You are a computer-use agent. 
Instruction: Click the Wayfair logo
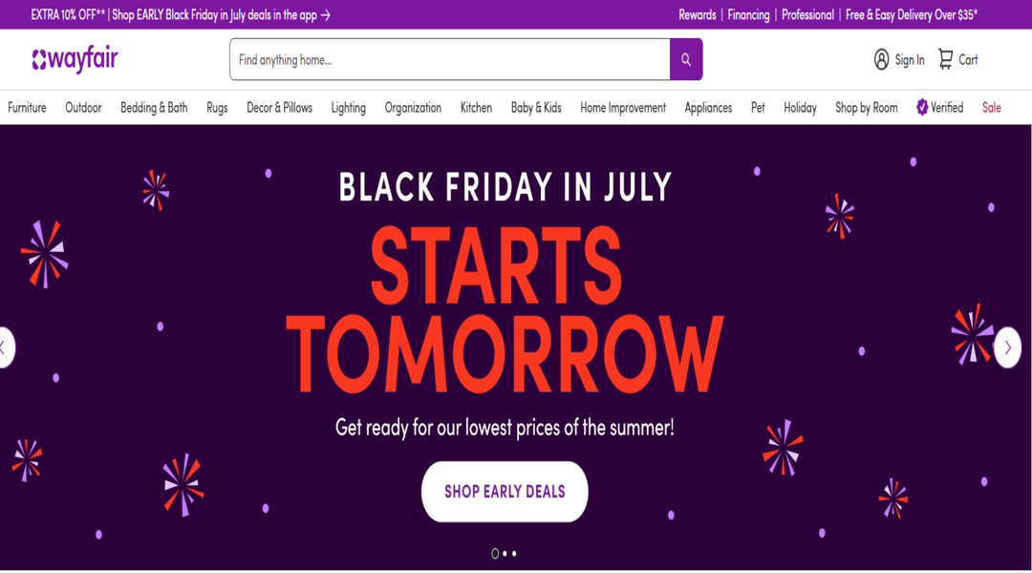pyautogui.click(x=75, y=59)
